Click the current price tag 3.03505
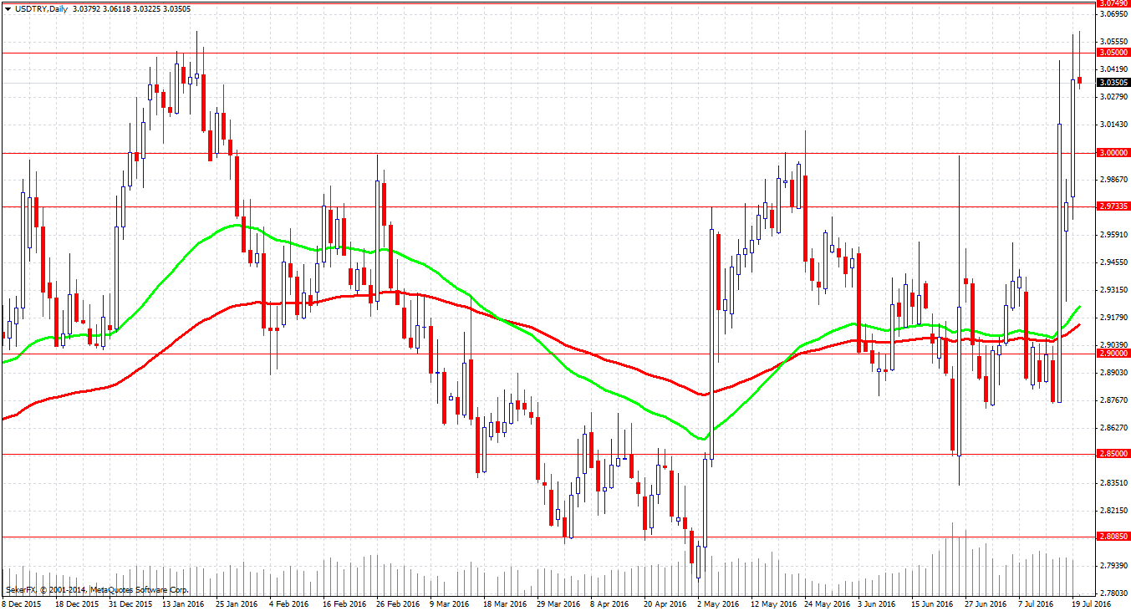This screenshot has width=1131, height=611. tap(1114, 83)
